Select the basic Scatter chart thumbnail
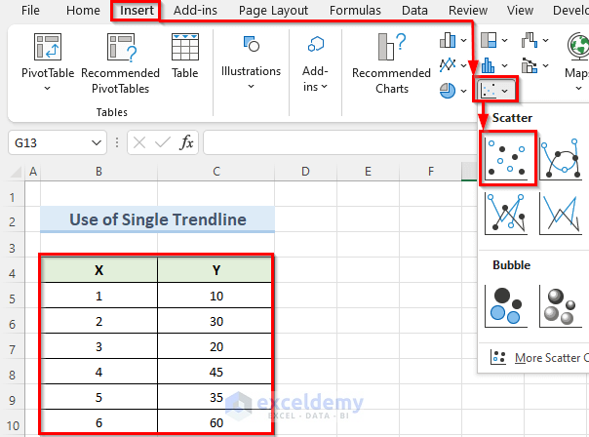This screenshot has height=437, width=589. pos(507,159)
